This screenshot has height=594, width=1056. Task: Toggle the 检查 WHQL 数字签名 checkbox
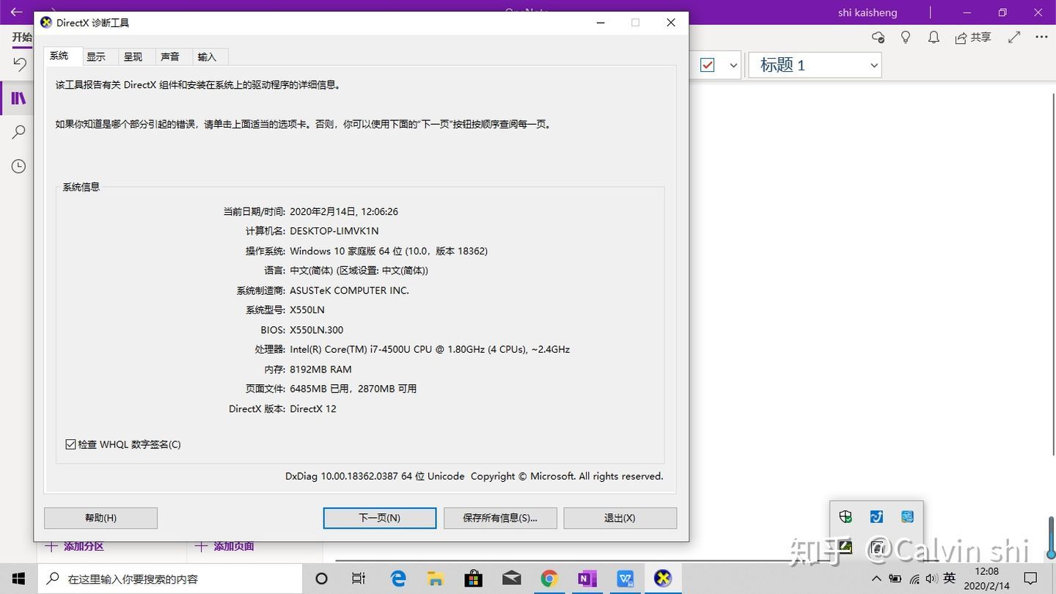70,444
